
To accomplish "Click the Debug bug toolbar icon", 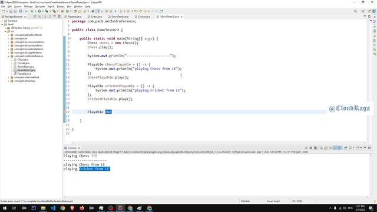I will tap(31, 11).
